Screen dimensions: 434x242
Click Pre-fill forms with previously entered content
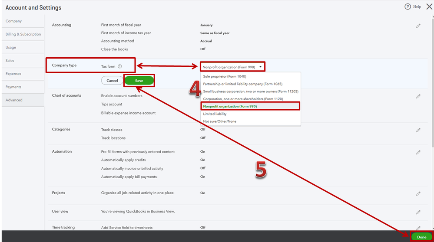pos(138,152)
